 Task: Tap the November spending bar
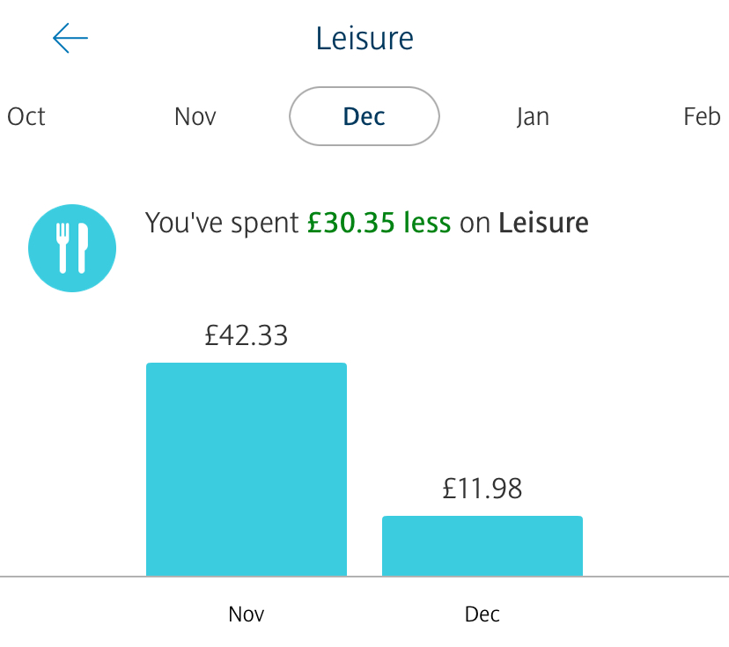pyautogui.click(x=247, y=469)
